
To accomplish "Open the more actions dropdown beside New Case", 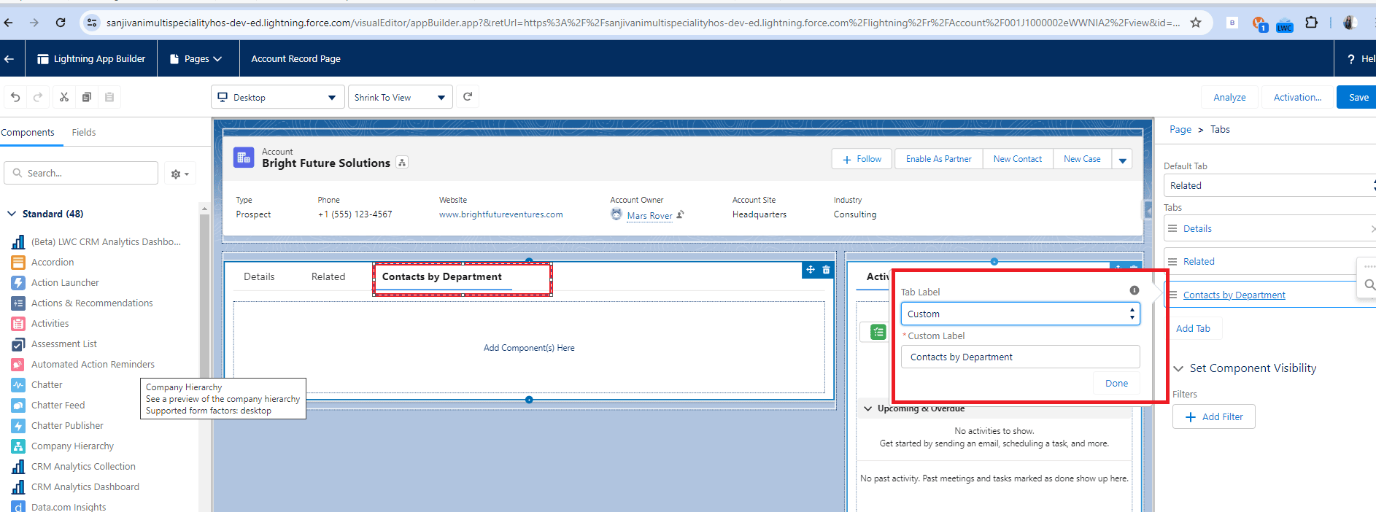I will click(x=1122, y=159).
